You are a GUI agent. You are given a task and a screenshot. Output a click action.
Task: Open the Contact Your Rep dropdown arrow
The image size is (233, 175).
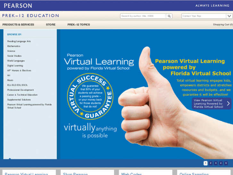(229, 16)
